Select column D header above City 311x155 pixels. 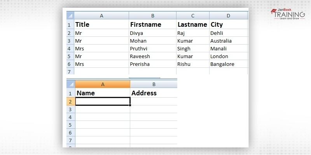click(229, 15)
